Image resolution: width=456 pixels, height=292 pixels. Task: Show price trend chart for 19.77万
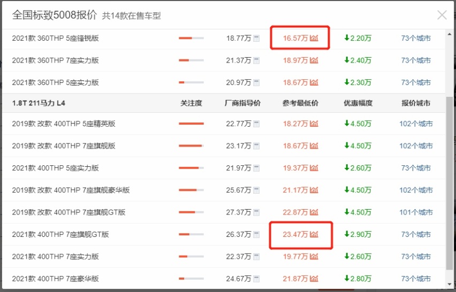point(314,257)
